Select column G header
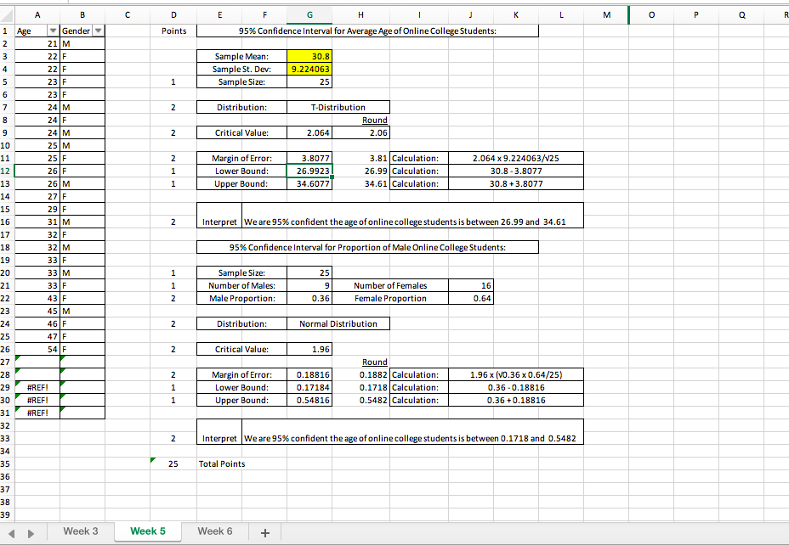Screen dimensions: 789x545 pos(309,14)
